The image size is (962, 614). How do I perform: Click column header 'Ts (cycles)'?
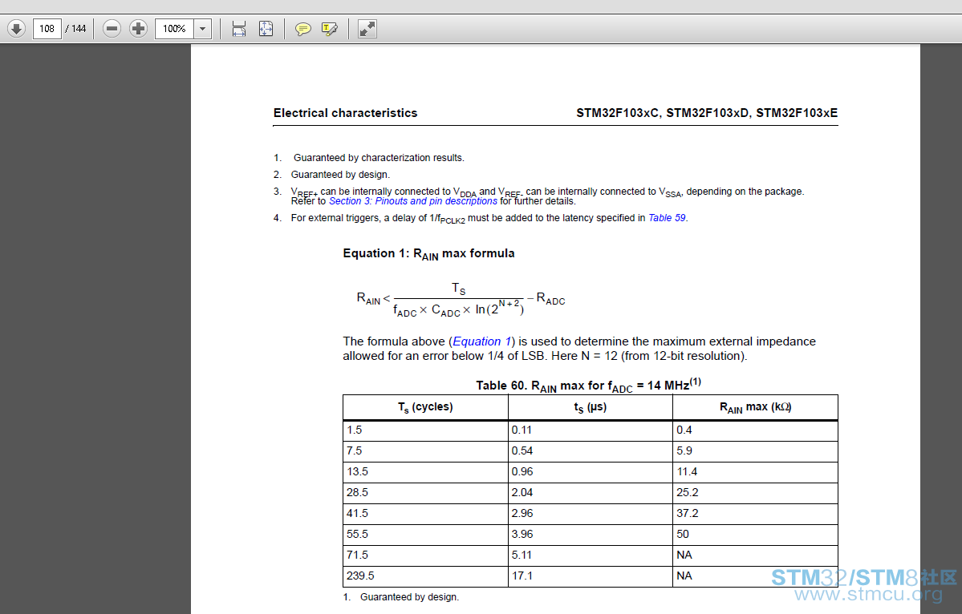[x=425, y=407]
